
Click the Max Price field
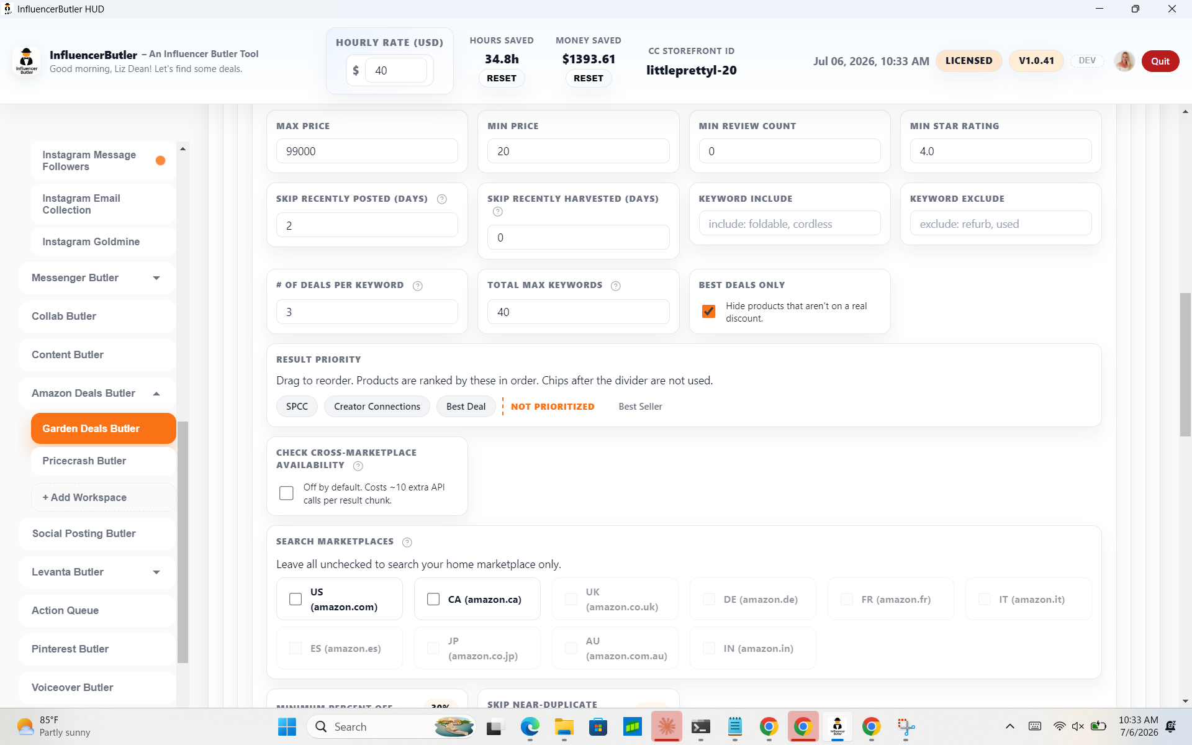click(367, 151)
